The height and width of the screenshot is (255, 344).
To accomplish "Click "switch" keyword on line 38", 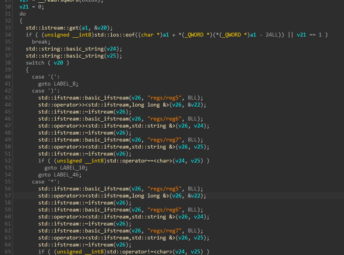I will click(35, 63).
